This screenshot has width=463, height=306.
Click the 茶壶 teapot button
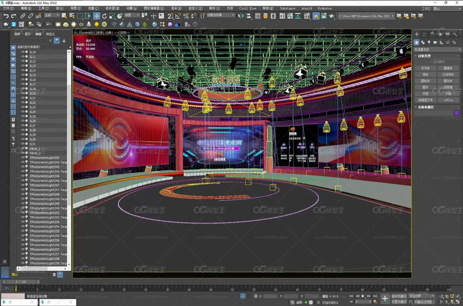point(425,94)
